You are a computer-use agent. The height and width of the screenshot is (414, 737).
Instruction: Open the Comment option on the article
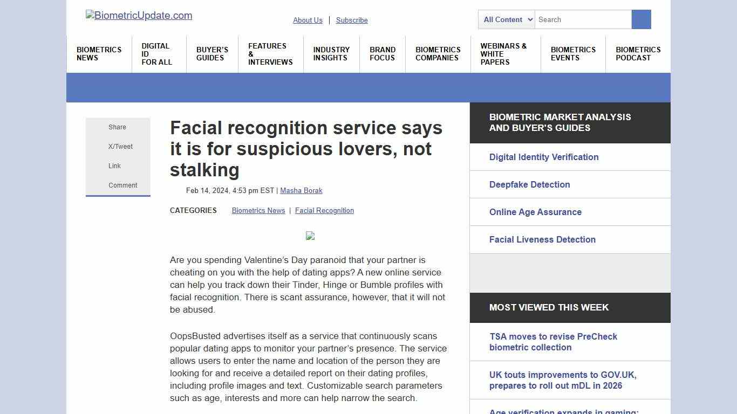click(123, 185)
